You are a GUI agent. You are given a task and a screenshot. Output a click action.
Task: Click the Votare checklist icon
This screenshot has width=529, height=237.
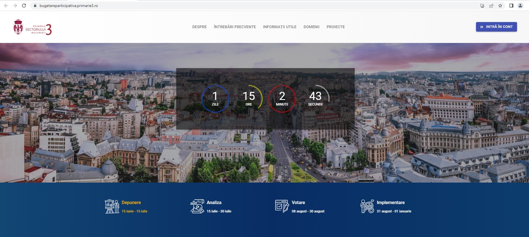282,206
